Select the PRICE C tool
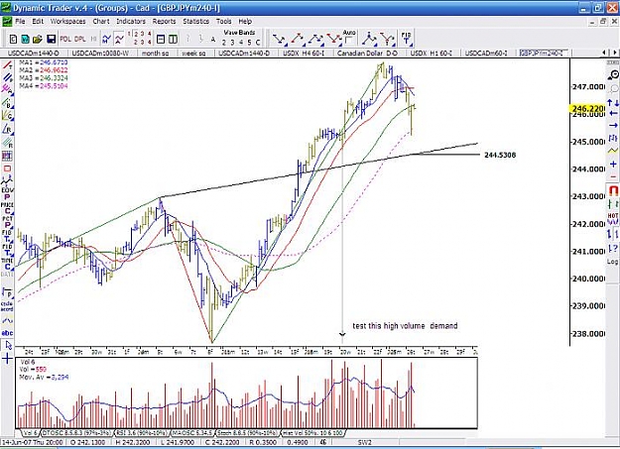The height and width of the screenshot is (449, 620). tap(7, 208)
